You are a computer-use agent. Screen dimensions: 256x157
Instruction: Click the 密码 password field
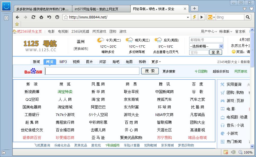tap(199, 52)
